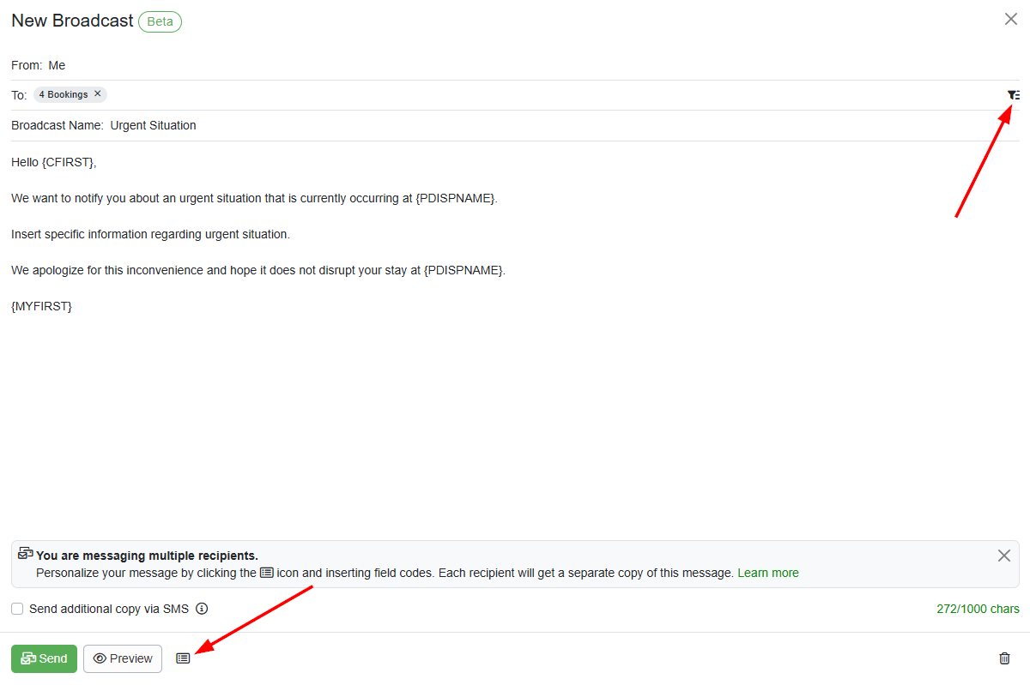Click the trash icon to delete broadcast
1030x685 pixels.
(x=1004, y=658)
